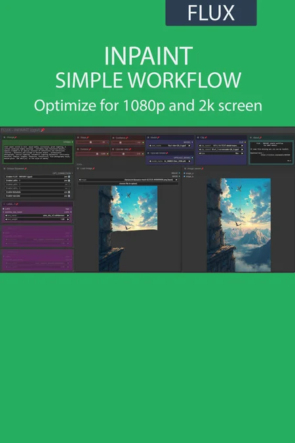
Task: Click the Groups Bypasser node's pin icon
Action: click(x=26, y=169)
